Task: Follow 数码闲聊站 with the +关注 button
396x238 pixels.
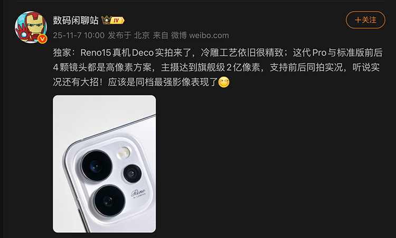Action: (365, 20)
